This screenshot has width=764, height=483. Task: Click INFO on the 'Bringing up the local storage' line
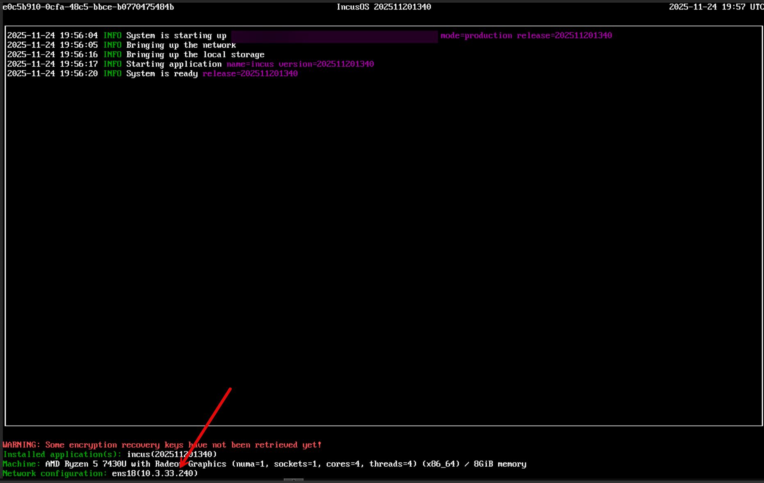[x=112, y=55]
